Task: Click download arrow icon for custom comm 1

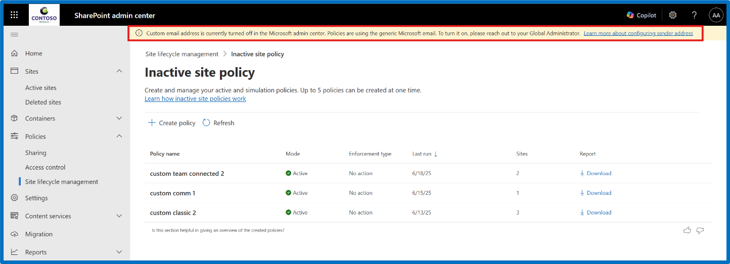Action: click(582, 193)
